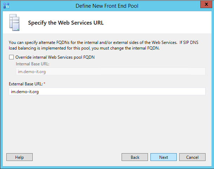Click the "Specify the Web Services URL" heading
Image resolution: width=214 pixels, height=169 pixels.
[66, 23]
